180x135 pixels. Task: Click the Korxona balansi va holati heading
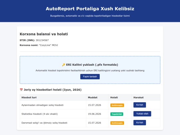[44, 34]
